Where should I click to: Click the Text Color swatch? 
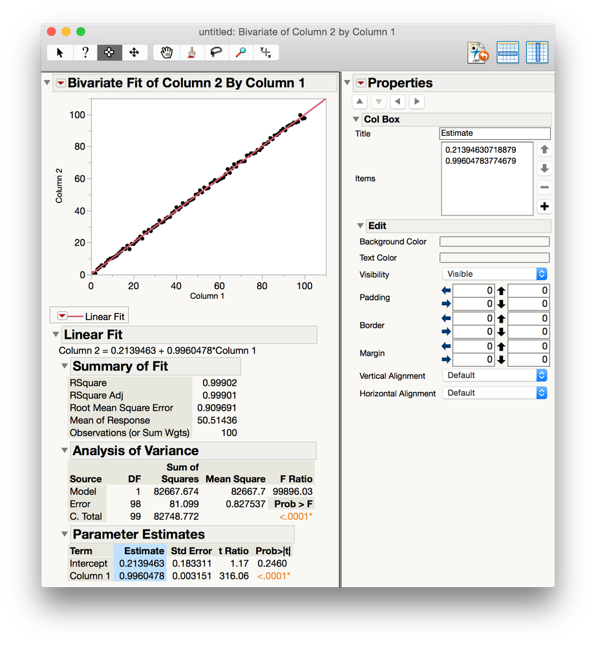tap(495, 257)
